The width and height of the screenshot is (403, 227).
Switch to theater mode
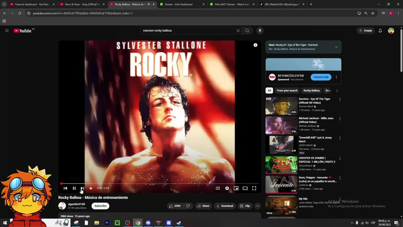coord(245,188)
